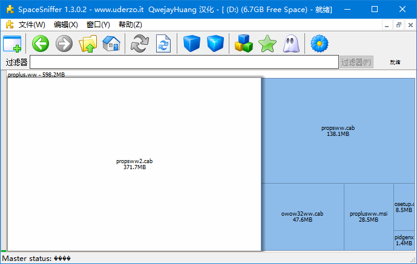Click the solid blue cube icon
Screen dimensions: 417x264
(192, 43)
